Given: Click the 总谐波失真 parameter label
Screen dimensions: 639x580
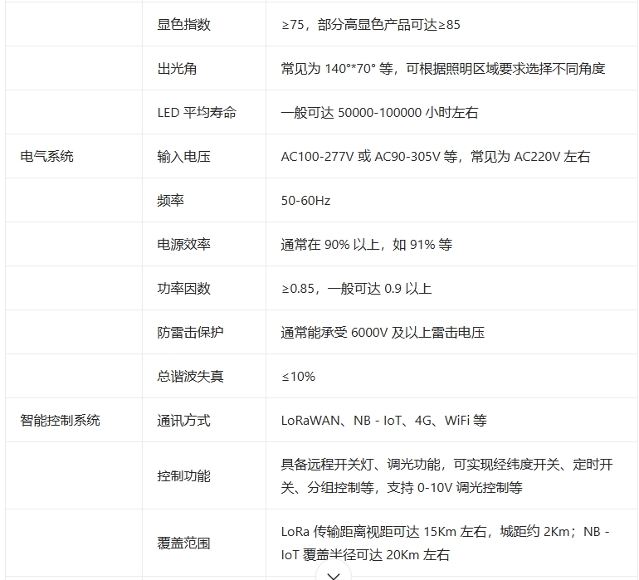Looking at the screenshot, I should (x=190, y=376).
